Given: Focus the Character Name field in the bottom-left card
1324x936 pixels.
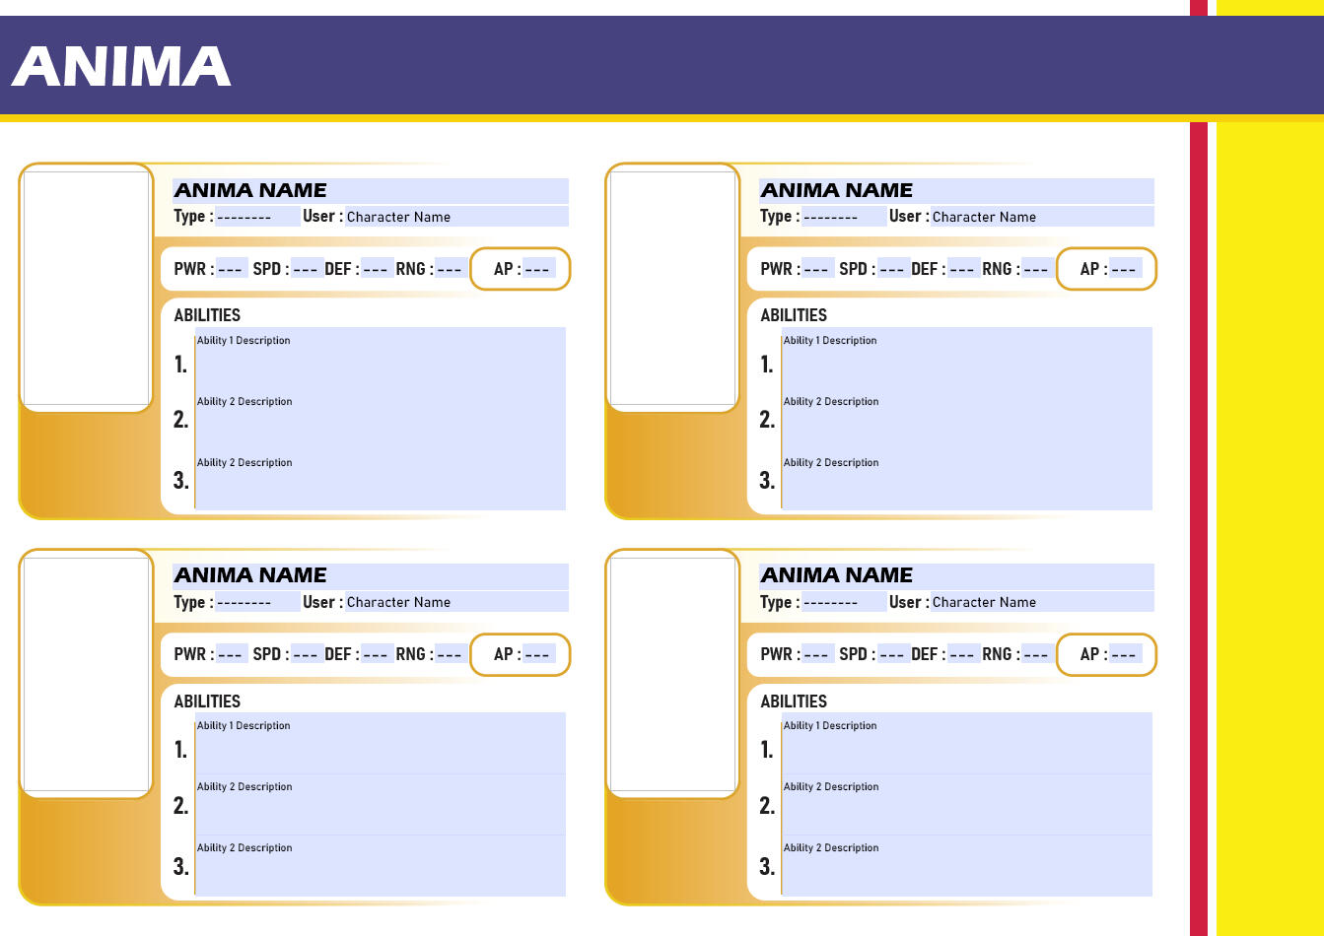Looking at the screenshot, I should (455, 602).
